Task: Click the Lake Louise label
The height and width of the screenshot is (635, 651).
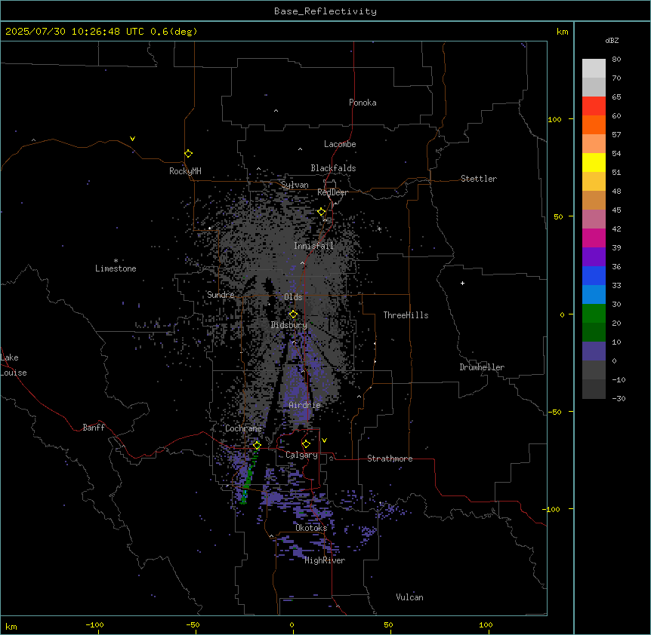Action: click(14, 365)
